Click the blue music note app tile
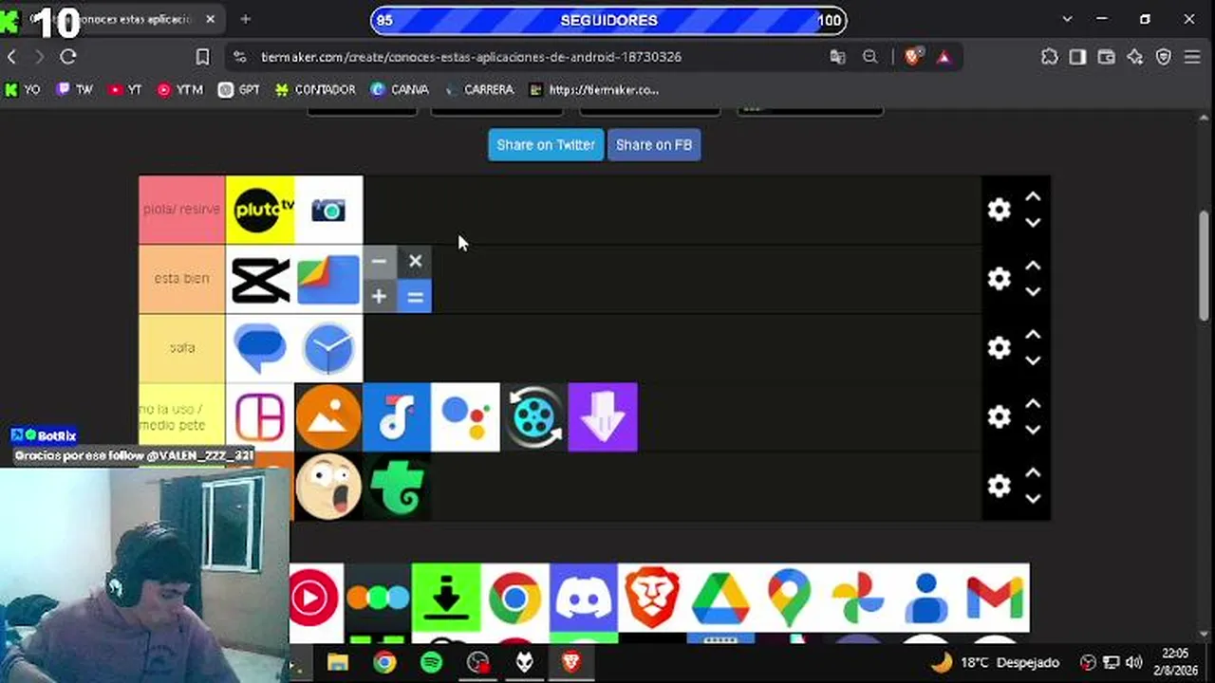 coord(397,417)
